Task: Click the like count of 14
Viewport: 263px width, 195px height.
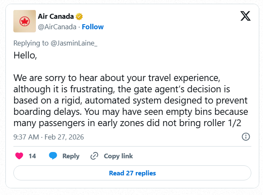Action: pyautogui.click(x=32, y=156)
